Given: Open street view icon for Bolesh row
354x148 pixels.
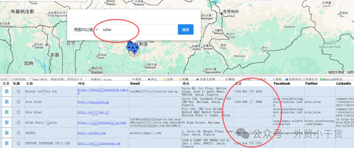Looking at the screenshot, I should pyautogui.click(x=6, y=92).
